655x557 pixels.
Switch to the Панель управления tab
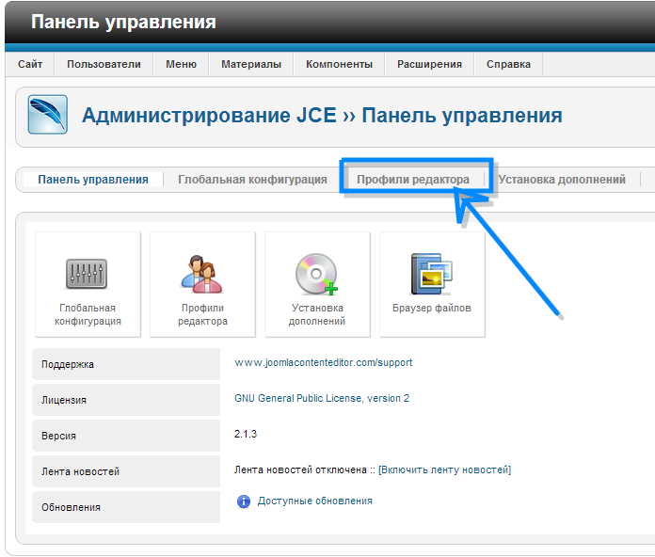point(93,180)
